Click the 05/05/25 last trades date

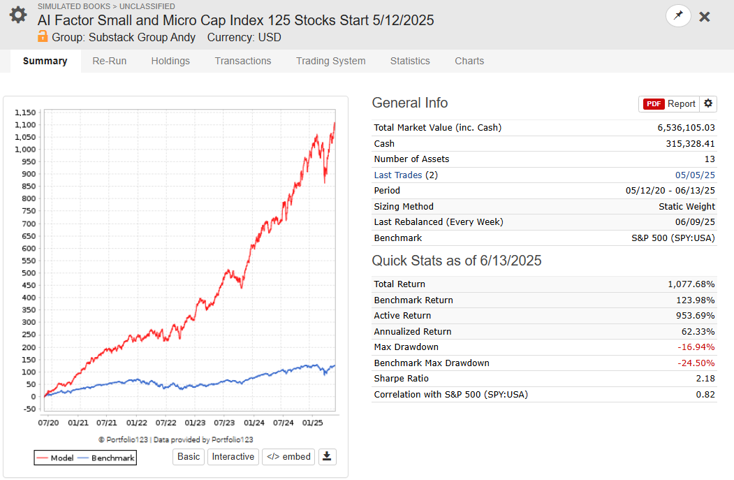pos(695,175)
